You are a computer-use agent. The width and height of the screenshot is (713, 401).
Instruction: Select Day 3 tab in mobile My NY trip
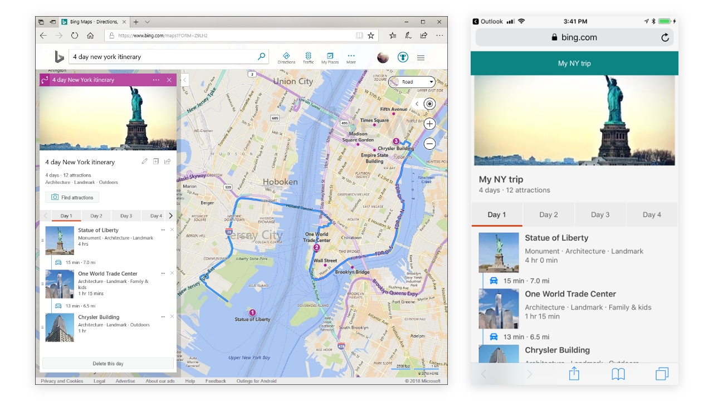coord(600,214)
